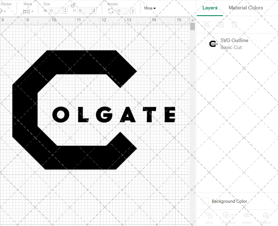Click the Width size input field
The width and height of the screenshot is (278, 226).
pos(56,11)
